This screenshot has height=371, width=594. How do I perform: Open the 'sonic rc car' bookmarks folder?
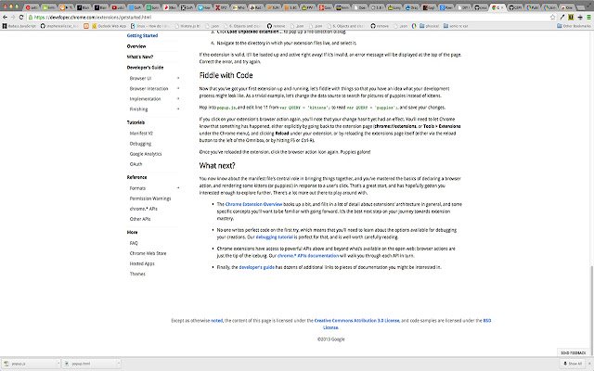456,26
